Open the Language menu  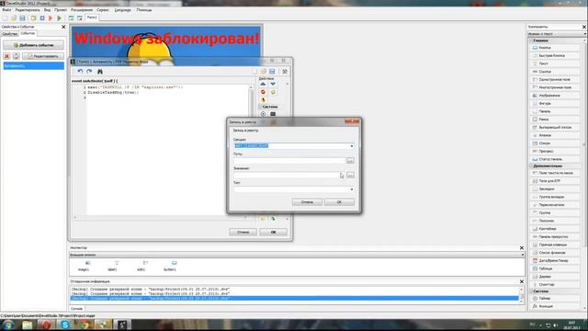point(122,10)
